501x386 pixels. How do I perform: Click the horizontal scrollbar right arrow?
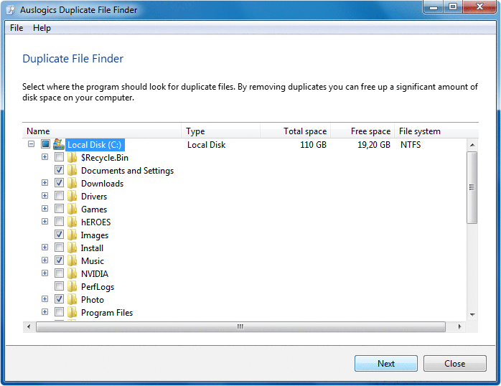(459, 326)
